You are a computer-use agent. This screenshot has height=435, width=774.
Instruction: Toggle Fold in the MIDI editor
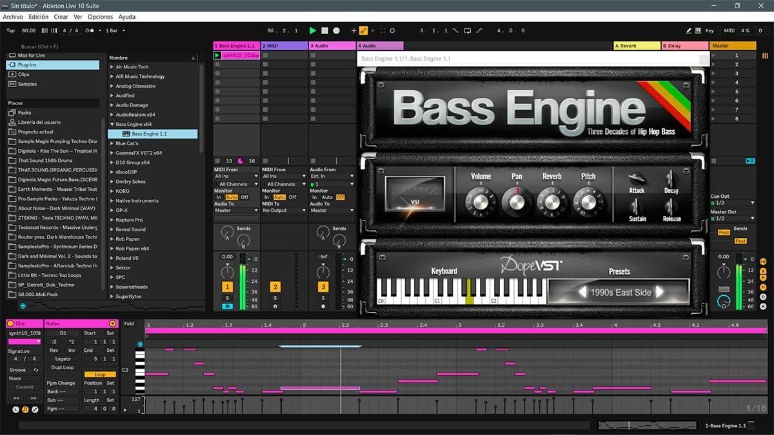[x=129, y=324]
